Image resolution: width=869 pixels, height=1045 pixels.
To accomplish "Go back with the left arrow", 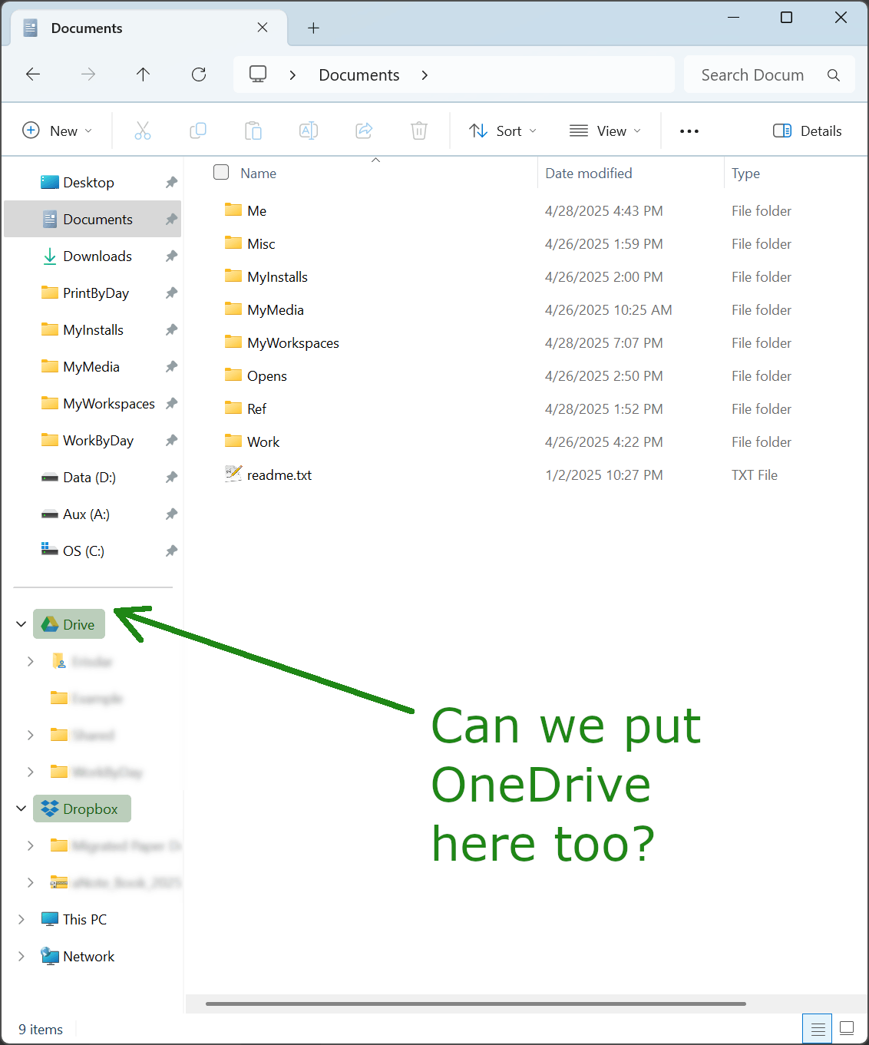I will 33,74.
